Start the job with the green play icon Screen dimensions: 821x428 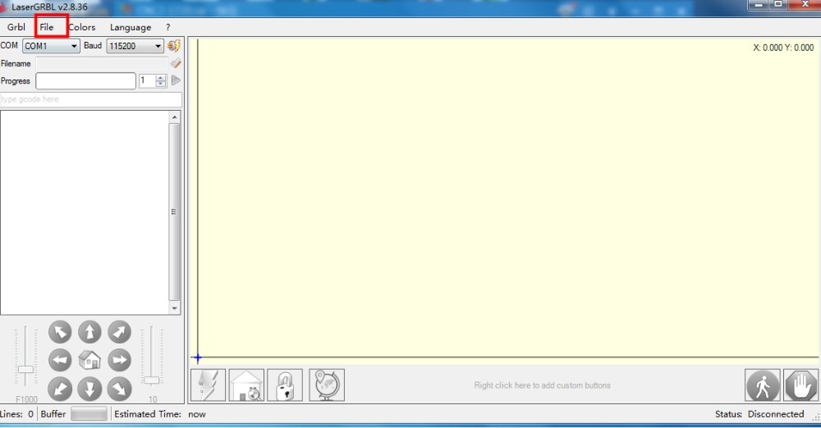click(176, 80)
